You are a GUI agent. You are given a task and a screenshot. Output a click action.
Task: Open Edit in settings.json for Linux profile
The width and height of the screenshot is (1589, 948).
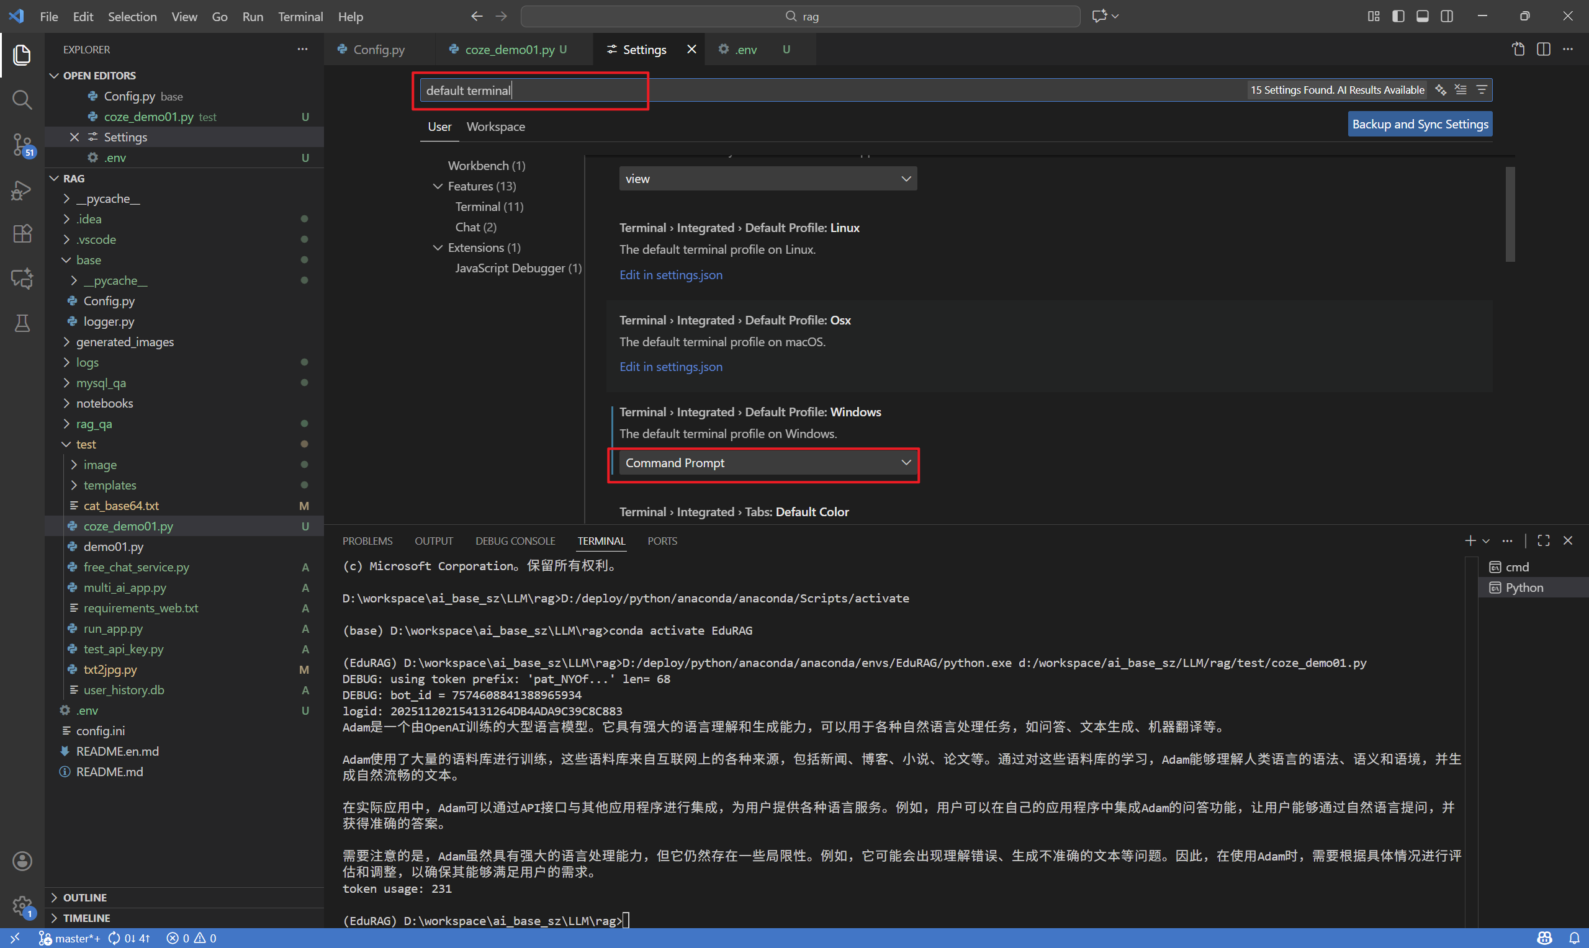tap(670, 275)
